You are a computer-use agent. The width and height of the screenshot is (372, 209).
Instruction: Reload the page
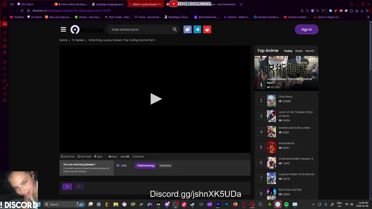tap(22, 11)
